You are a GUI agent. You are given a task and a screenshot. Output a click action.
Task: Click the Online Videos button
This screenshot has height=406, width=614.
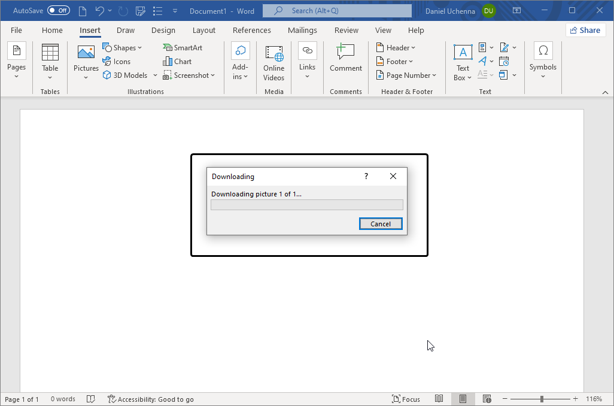click(273, 63)
